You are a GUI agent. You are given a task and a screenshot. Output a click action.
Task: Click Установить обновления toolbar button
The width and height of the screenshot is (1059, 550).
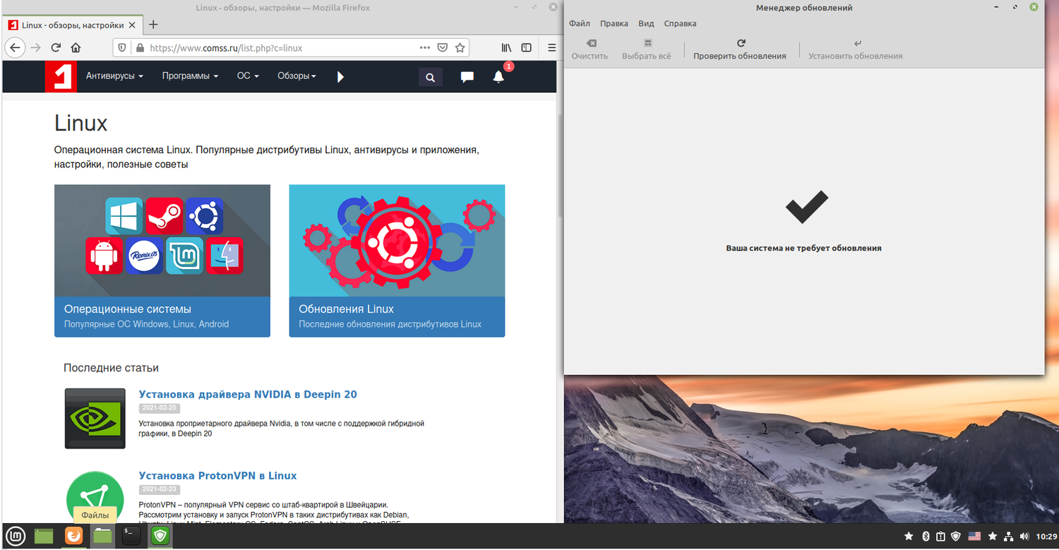click(856, 49)
